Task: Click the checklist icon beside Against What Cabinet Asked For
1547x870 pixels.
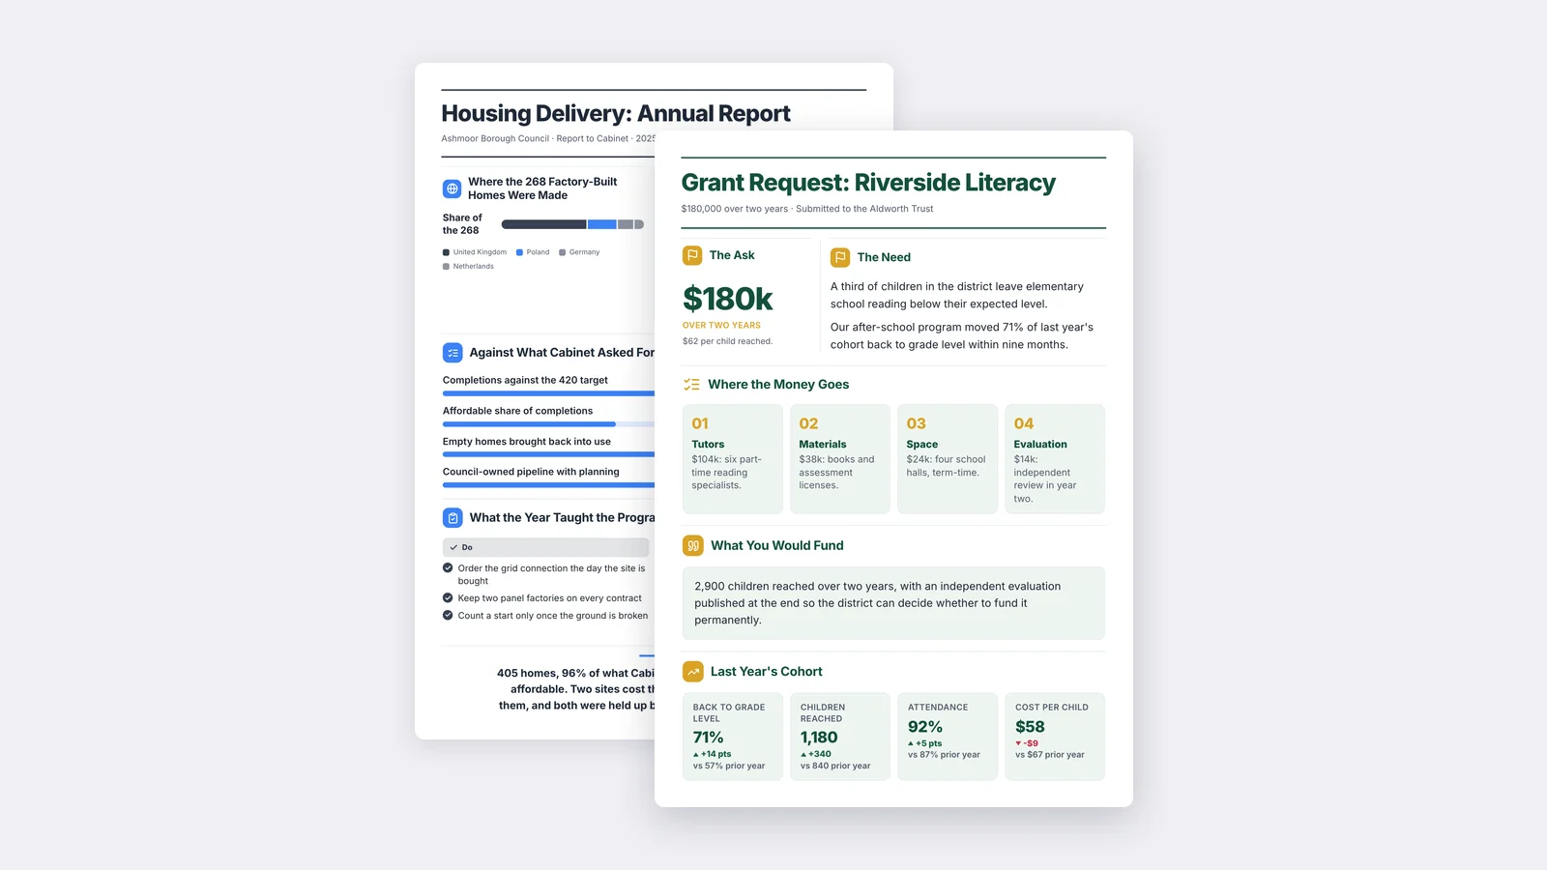Action: pos(452,353)
